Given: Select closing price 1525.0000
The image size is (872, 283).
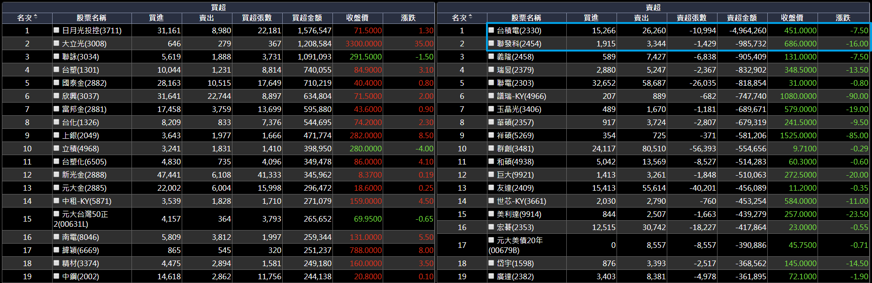Looking at the screenshot, I should [x=798, y=135].
